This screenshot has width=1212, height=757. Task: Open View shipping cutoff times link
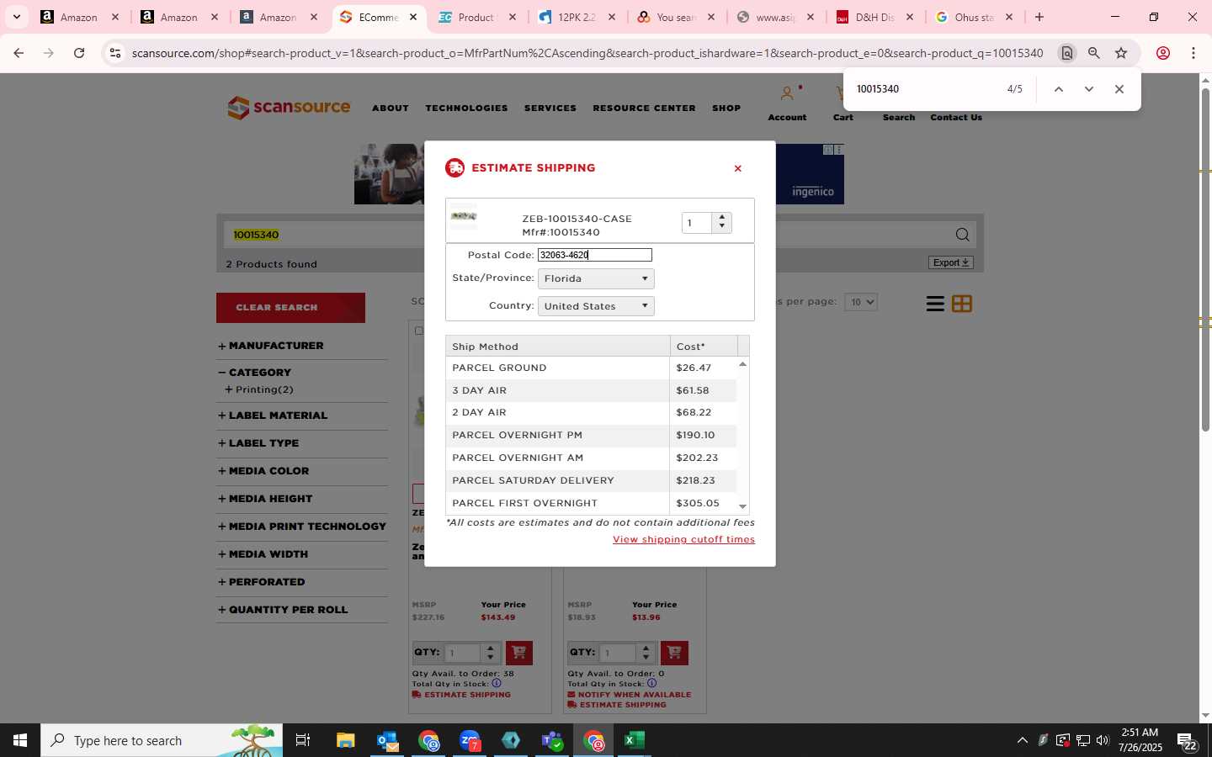tap(683, 539)
